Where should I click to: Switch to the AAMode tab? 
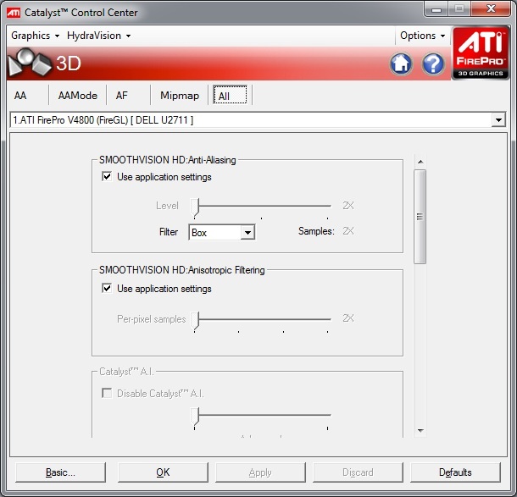78,96
